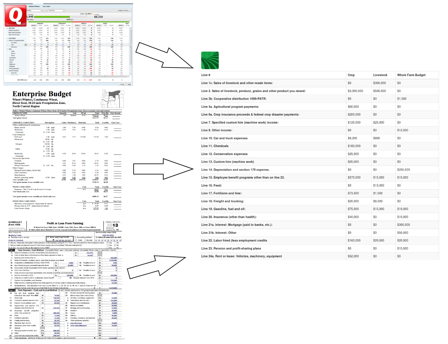Viewport: 448px width, 344px height.
Task: Collapse the INCOME category group
Action: tap(8, 28)
